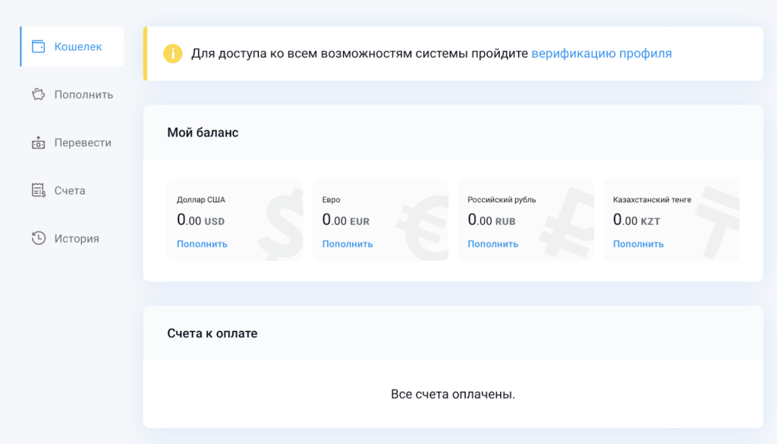Click the 0.00 KZT amount
Screen dimensions: 777x444
click(x=637, y=220)
